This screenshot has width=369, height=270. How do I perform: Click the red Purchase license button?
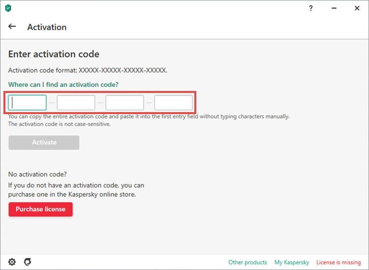tap(40, 209)
